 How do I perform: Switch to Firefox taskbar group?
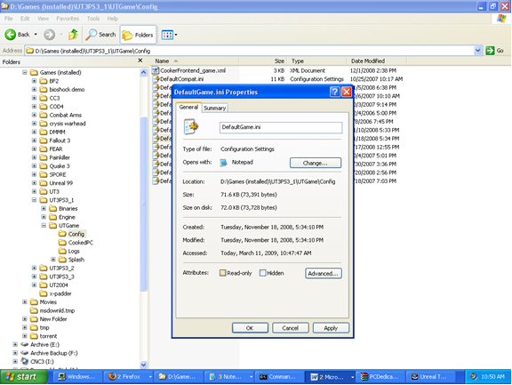coord(129,376)
